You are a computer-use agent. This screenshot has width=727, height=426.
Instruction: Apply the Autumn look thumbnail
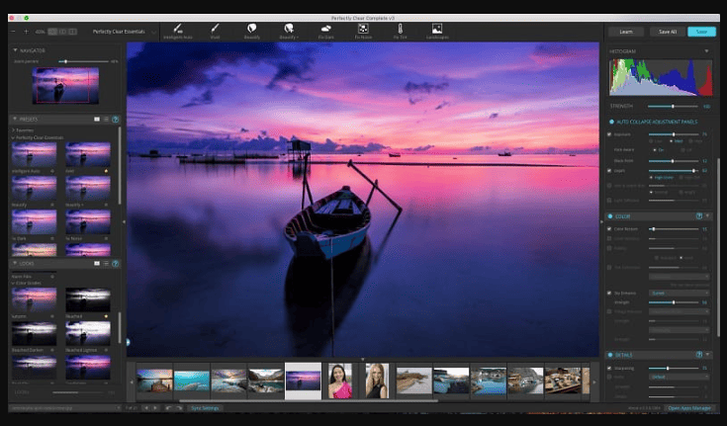tap(34, 299)
